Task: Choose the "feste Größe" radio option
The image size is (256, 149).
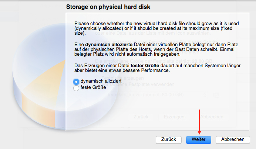Action: click(x=77, y=88)
